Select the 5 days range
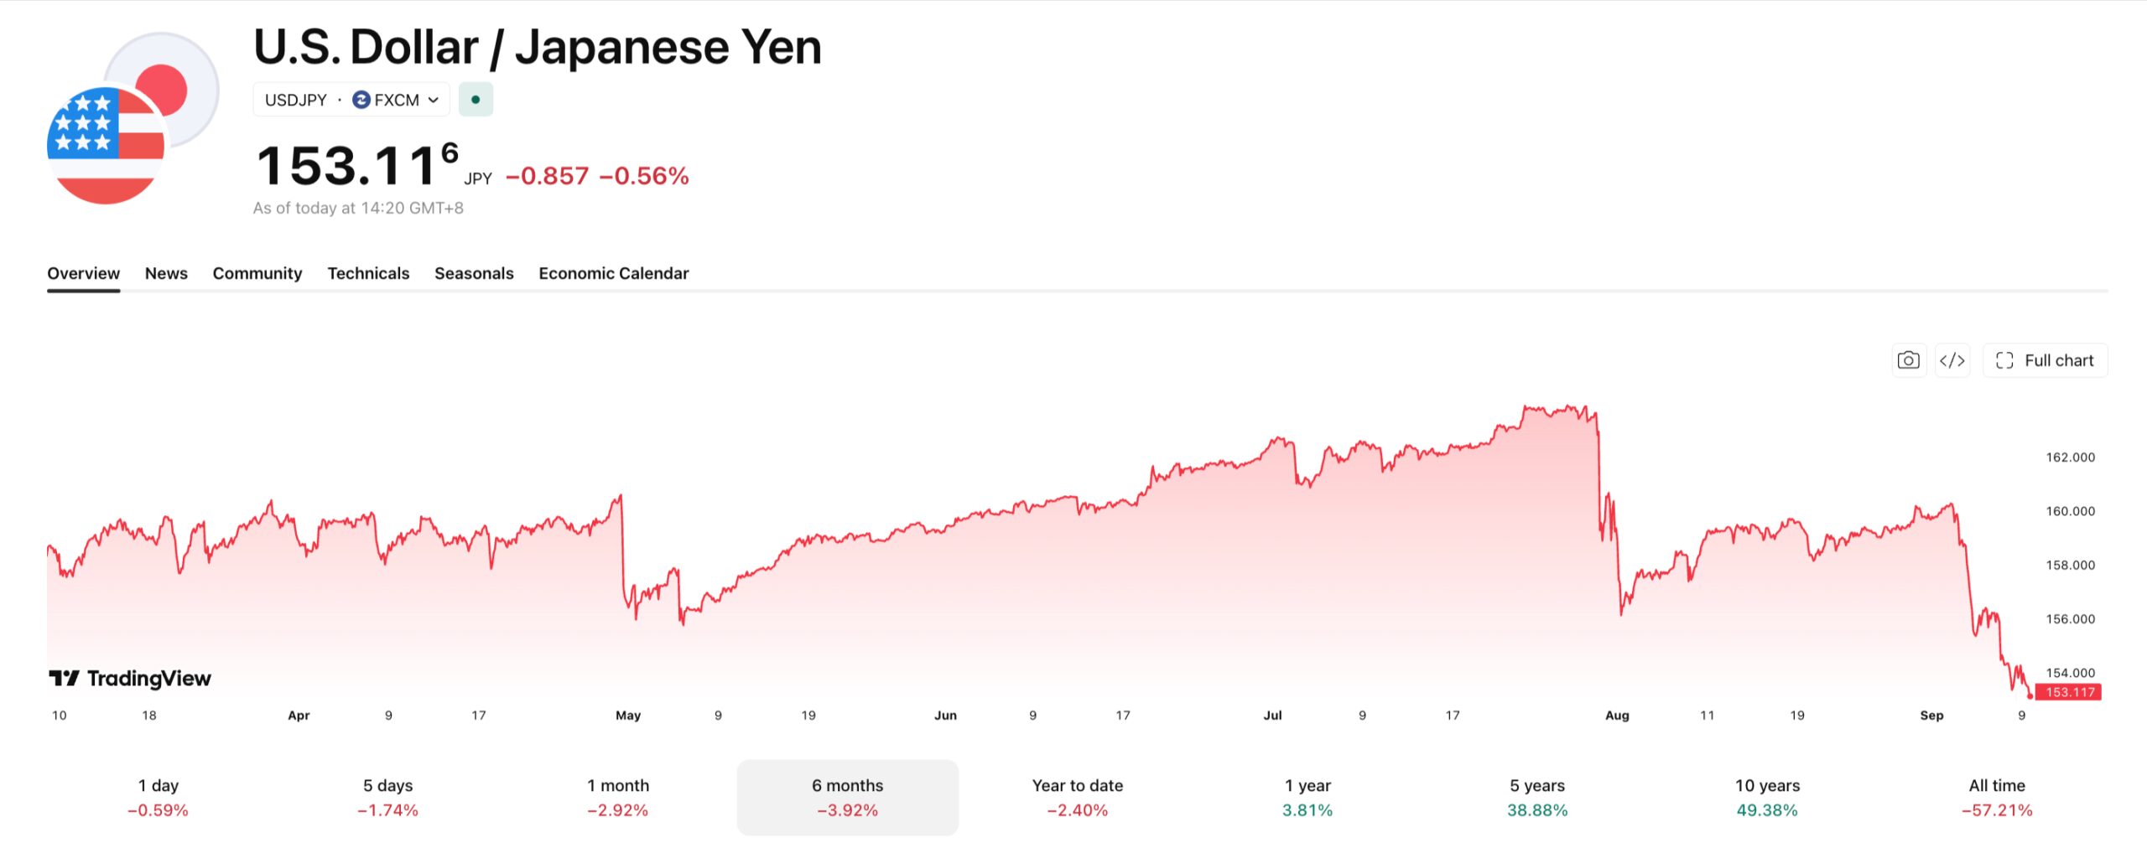The image size is (2147, 858). coord(387,797)
